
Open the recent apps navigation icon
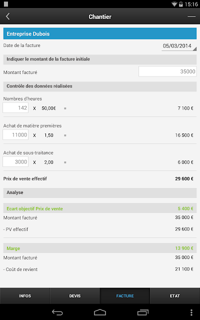(x=143, y=312)
